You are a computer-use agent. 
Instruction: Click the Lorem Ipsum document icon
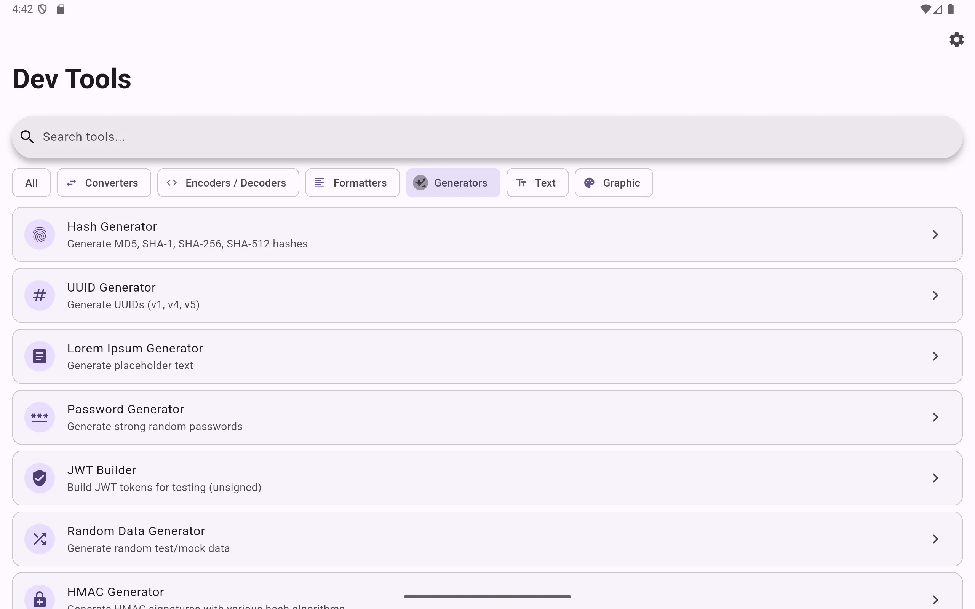point(40,356)
